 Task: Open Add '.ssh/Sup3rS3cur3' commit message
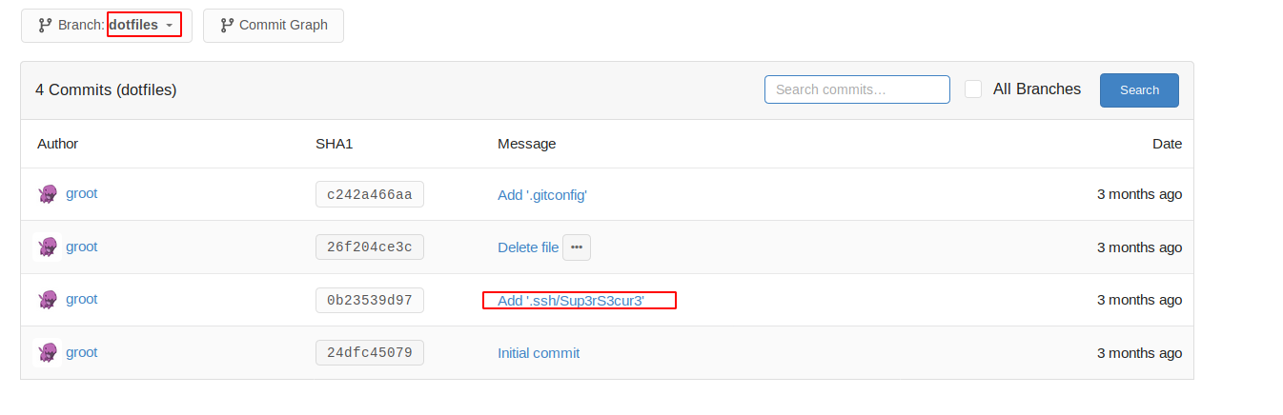(571, 301)
